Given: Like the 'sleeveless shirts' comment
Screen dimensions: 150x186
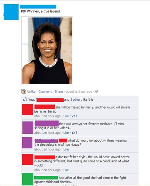Looking at the screenshot, I should (x=66, y=149).
